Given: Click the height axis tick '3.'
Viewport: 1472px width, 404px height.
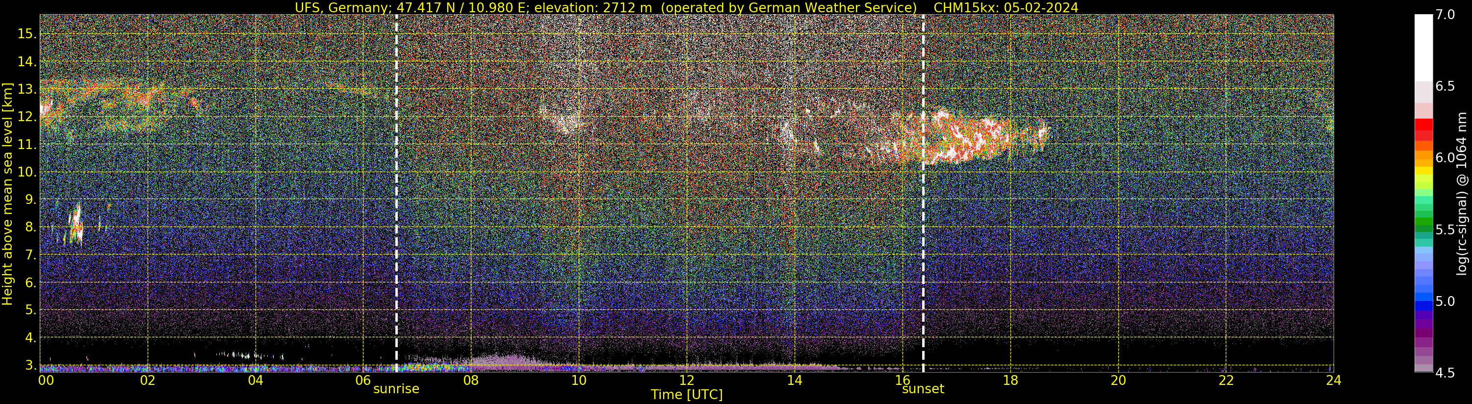Looking at the screenshot, I should point(30,365).
